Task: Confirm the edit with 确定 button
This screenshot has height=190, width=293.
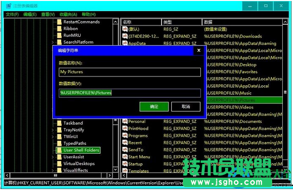Action: [x=154, y=107]
